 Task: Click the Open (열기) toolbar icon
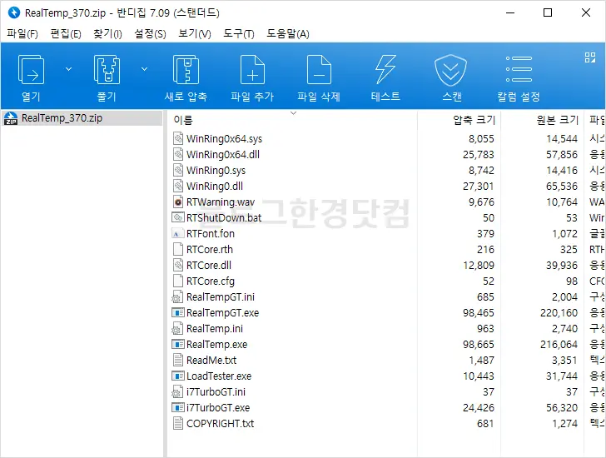(x=31, y=70)
